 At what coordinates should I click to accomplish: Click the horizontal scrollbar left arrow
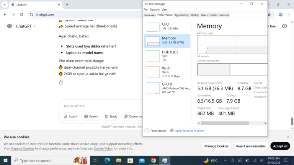tap(199, 123)
